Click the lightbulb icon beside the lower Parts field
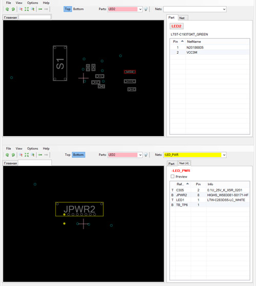Image resolution: width=256 pixels, height=286 pixels. (x=146, y=155)
